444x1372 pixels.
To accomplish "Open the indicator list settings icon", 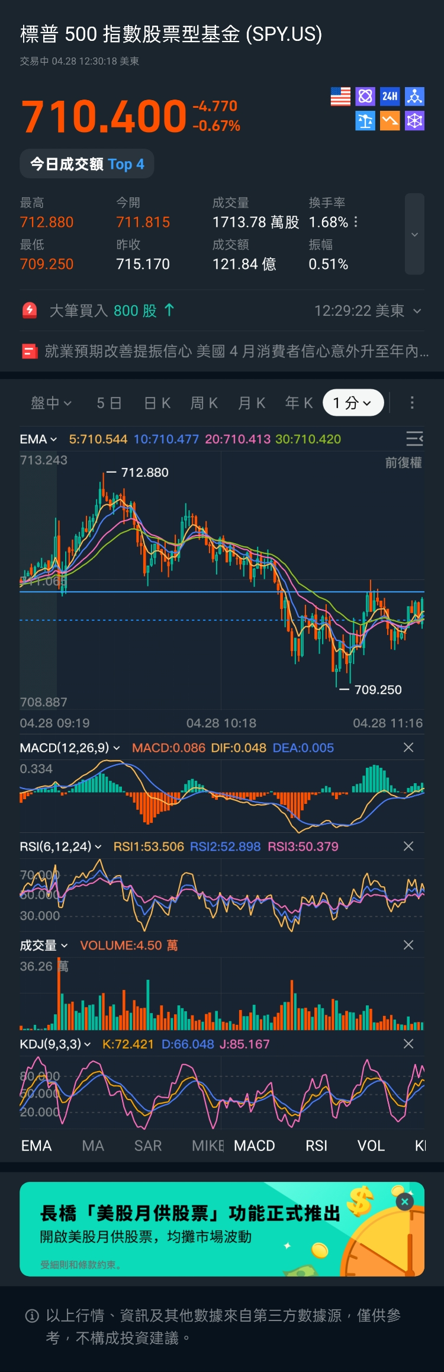I will (x=414, y=438).
